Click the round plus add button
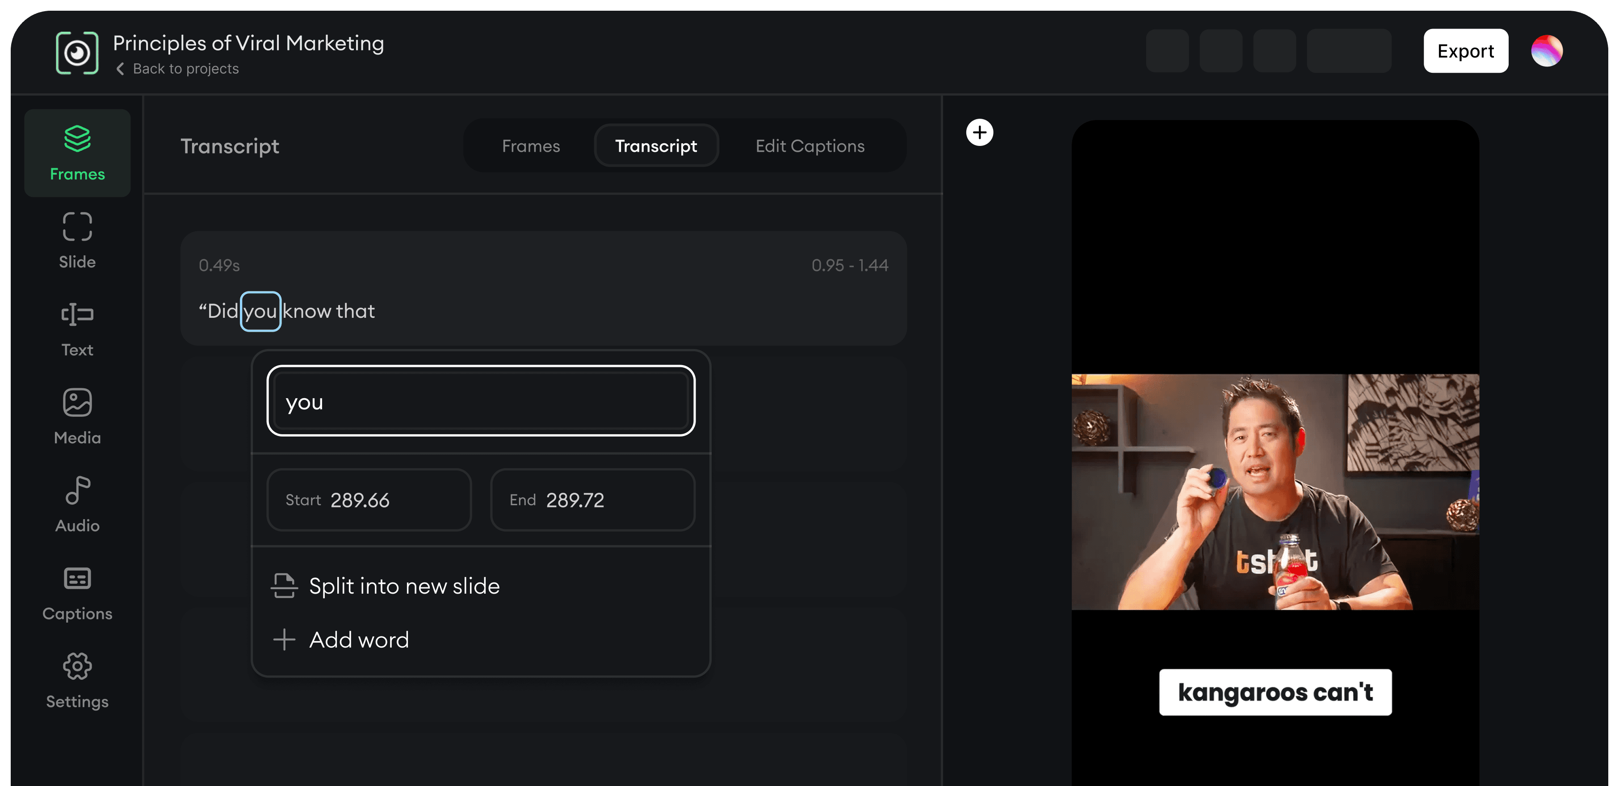Viewport: 1619px width, 786px height. tap(979, 133)
